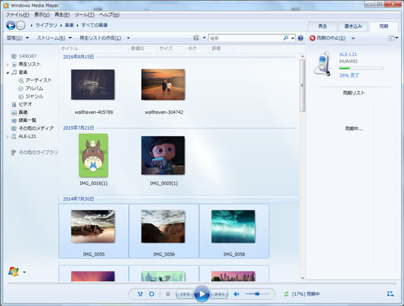The image size is (404, 306).
Task: Select その他のメディア in the tree
Action: tap(36, 128)
